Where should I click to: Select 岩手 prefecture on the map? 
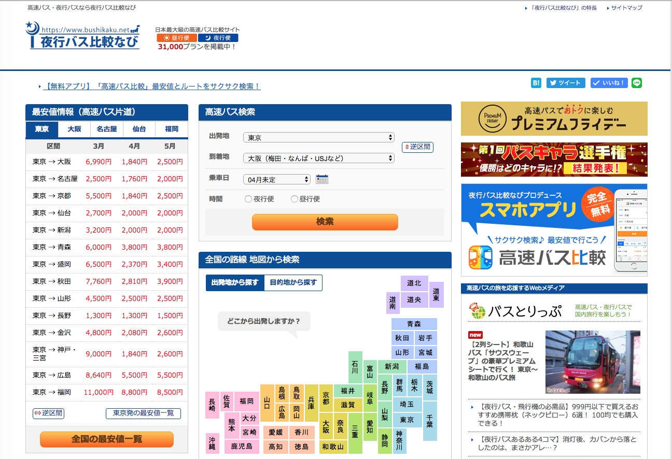pyautogui.click(x=426, y=338)
